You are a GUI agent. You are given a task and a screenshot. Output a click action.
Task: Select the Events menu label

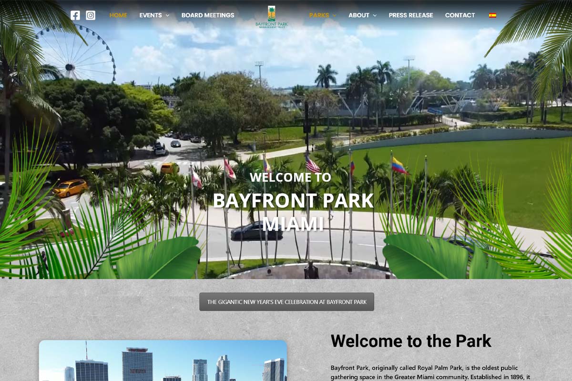click(150, 15)
